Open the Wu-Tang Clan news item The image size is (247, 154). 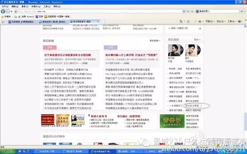129,74
